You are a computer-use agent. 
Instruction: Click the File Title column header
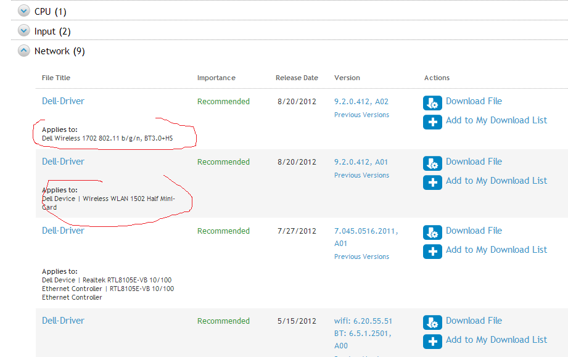click(56, 78)
